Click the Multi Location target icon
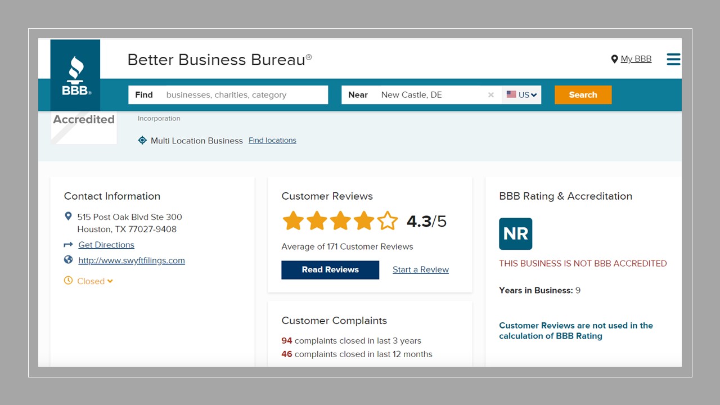720x405 pixels. (x=142, y=141)
